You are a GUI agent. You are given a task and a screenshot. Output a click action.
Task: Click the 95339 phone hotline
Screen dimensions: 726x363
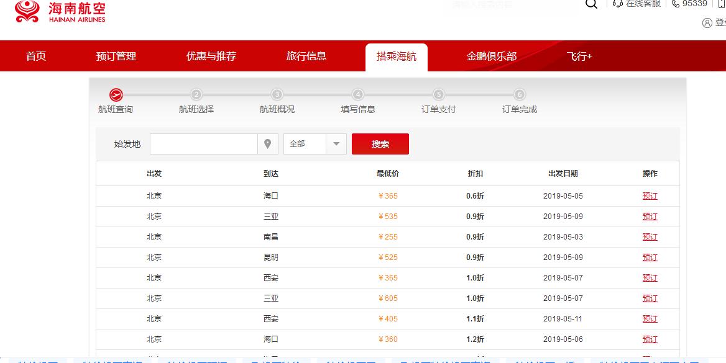(x=689, y=4)
